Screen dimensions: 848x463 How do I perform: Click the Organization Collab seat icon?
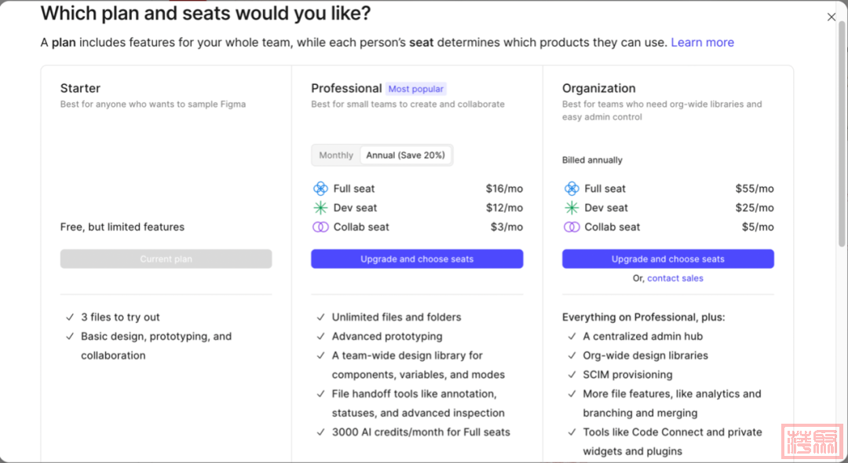(572, 227)
